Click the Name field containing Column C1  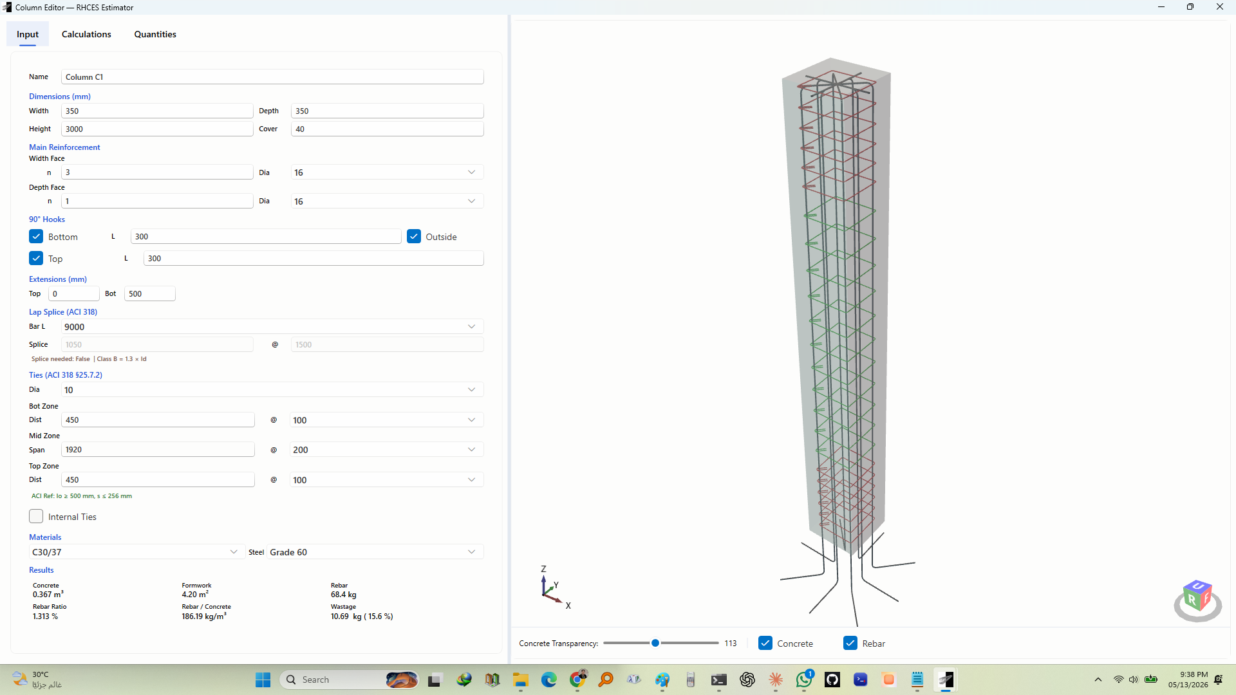tap(272, 77)
